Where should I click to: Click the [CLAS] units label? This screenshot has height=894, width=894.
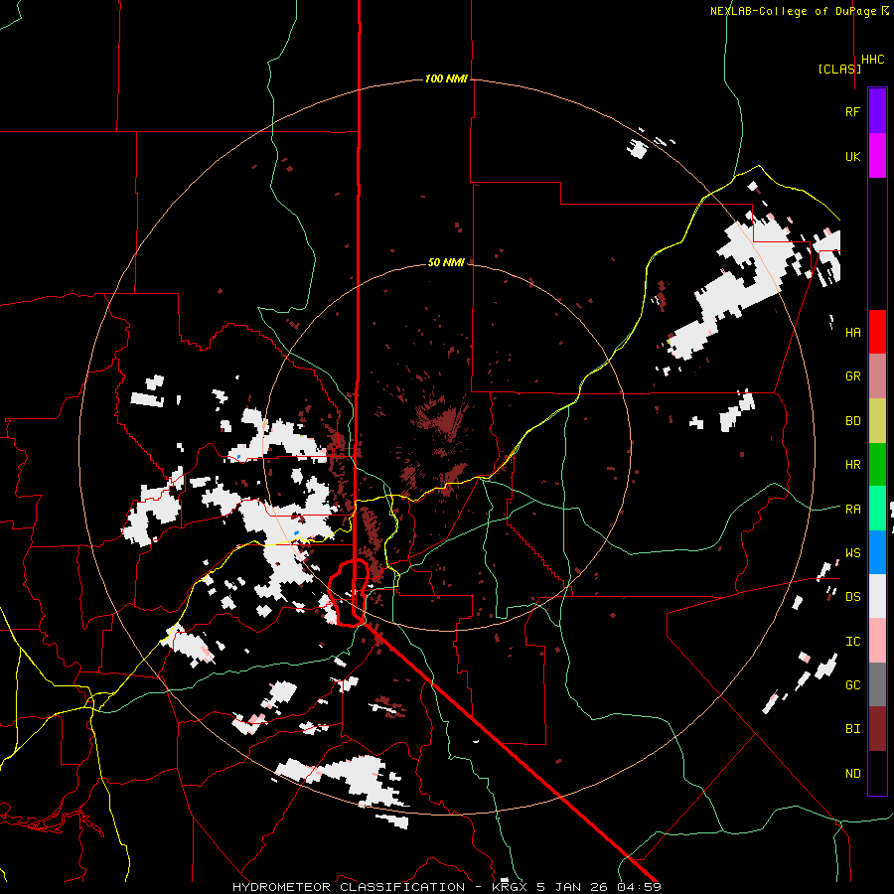(839, 70)
